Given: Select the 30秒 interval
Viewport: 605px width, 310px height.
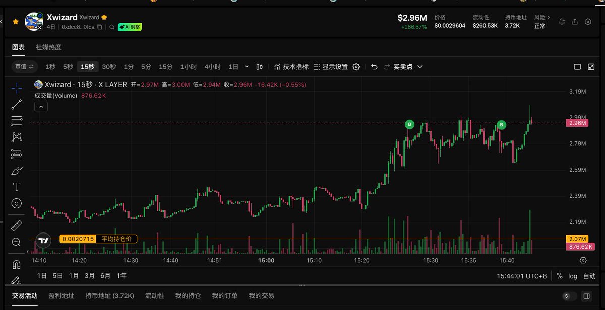Looking at the screenshot, I should (109, 67).
